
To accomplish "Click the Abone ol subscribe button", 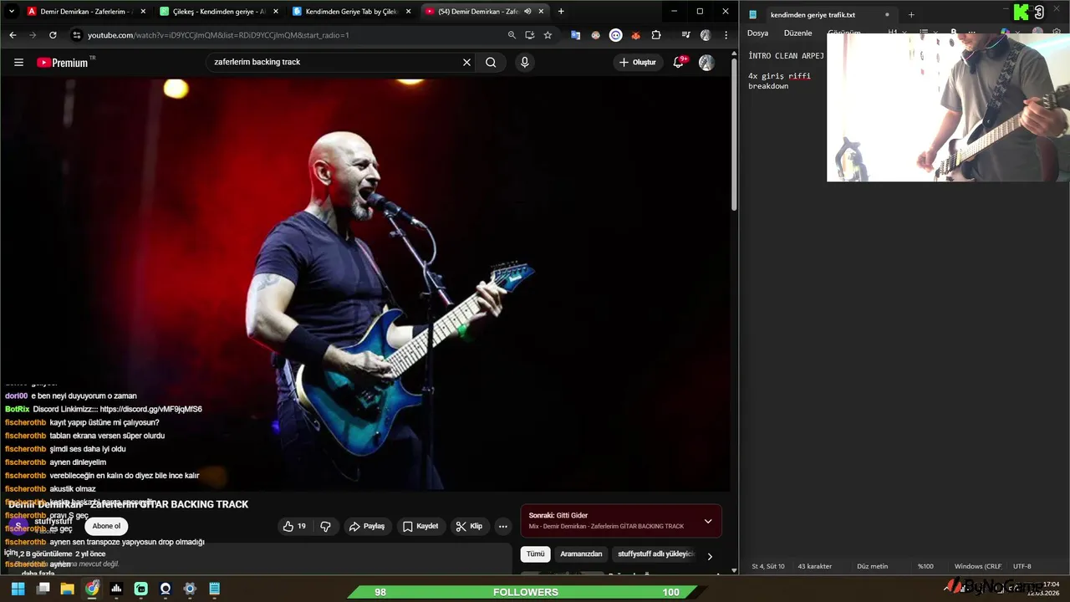I will pos(106,526).
